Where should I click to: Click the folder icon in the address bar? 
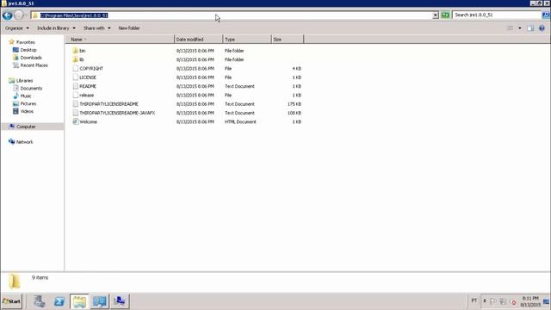point(35,15)
